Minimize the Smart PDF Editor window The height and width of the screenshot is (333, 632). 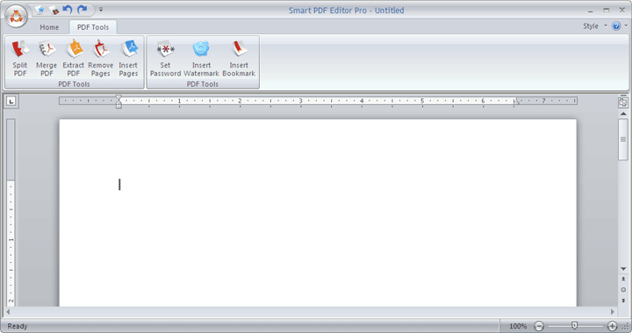591,11
